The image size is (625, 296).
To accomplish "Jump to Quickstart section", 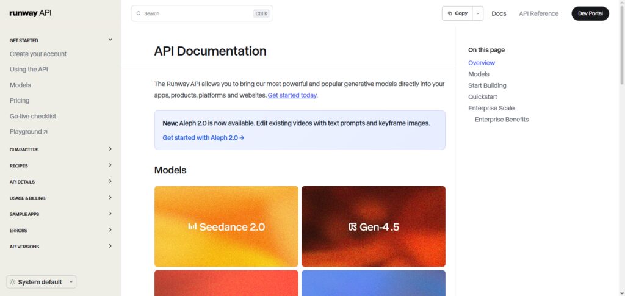I will point(483,97).
